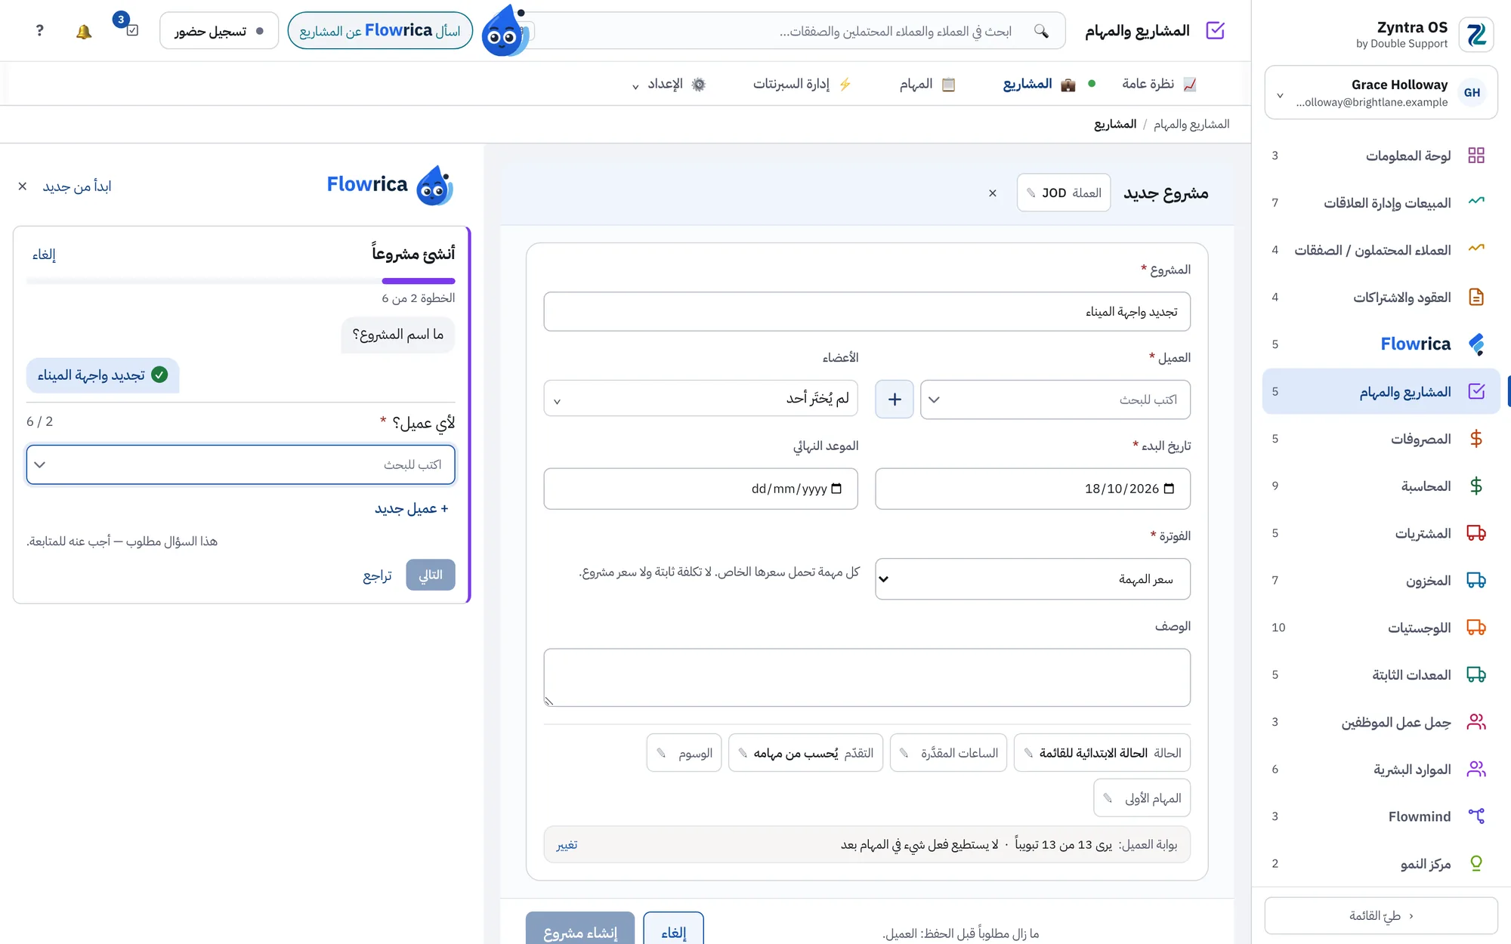Open المبيعات وإدارة العلاقات in the sidebar
Screen dimensions: 1511x944
coord(1380,202)
